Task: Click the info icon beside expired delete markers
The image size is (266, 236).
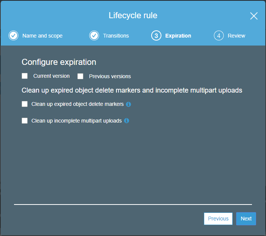Action: pos(128,104)
